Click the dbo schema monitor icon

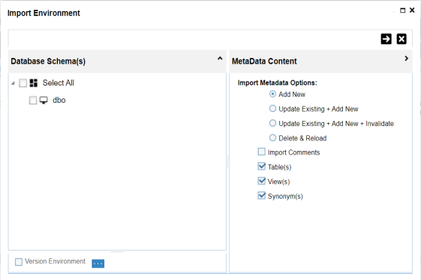tap(44, 100)
